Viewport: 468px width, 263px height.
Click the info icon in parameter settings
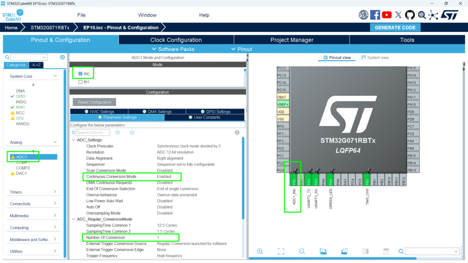(x=237, y=132)
